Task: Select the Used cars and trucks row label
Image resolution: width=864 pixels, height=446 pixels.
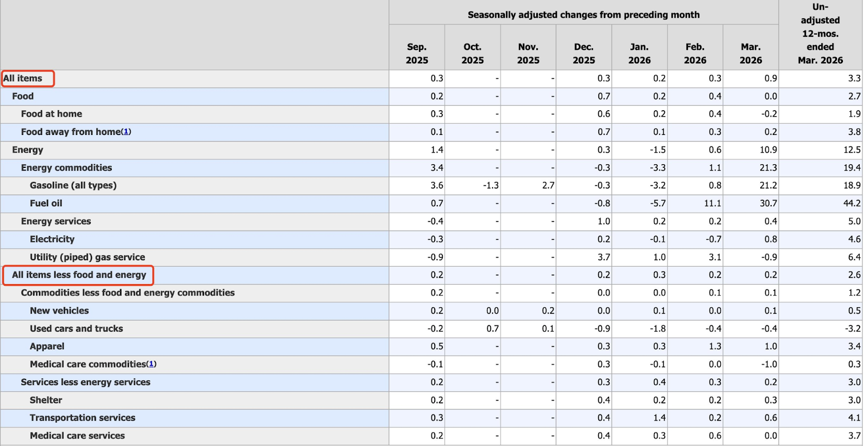Action: 76,328
